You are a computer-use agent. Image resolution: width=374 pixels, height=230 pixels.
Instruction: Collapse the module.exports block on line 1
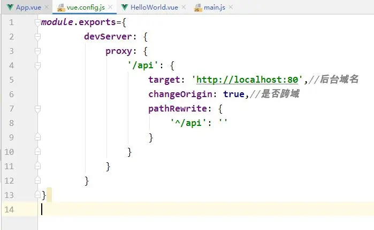[x=37, y=22]
